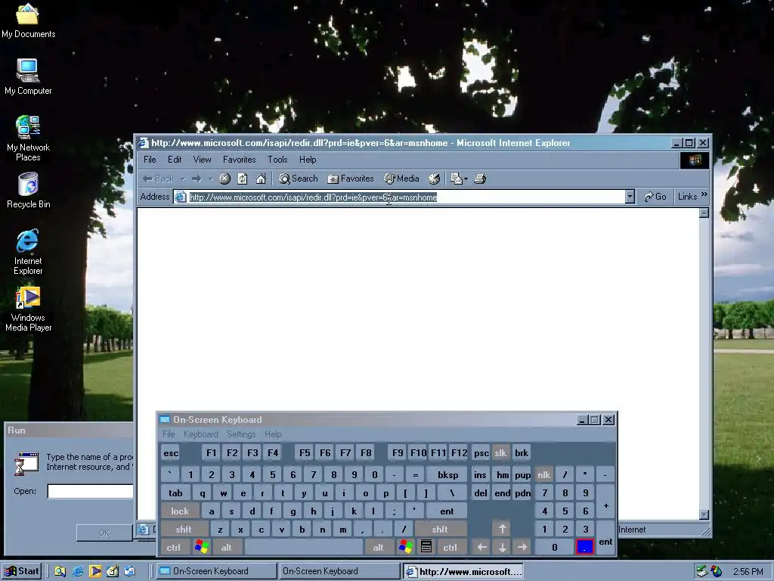Click the left Windows logo key on keyboard
The image size is (774, 581).
coord(201,547)
